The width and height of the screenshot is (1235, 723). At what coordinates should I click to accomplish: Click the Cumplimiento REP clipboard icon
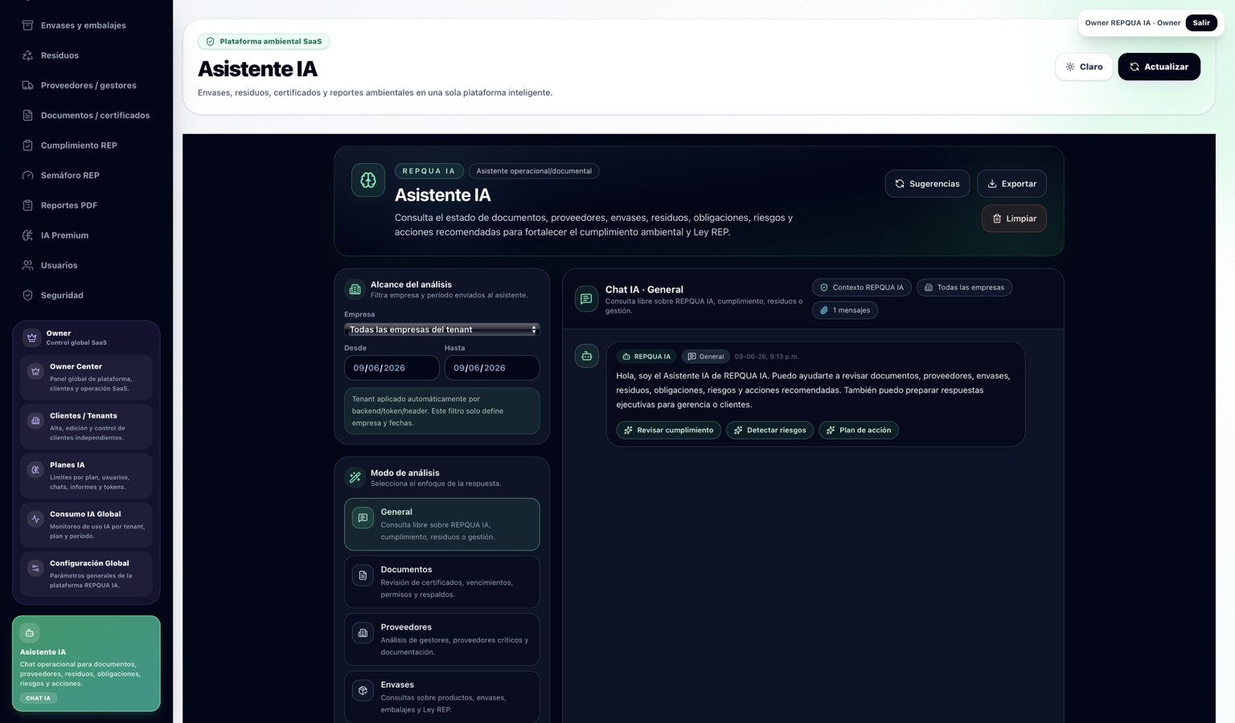point(27,145)
